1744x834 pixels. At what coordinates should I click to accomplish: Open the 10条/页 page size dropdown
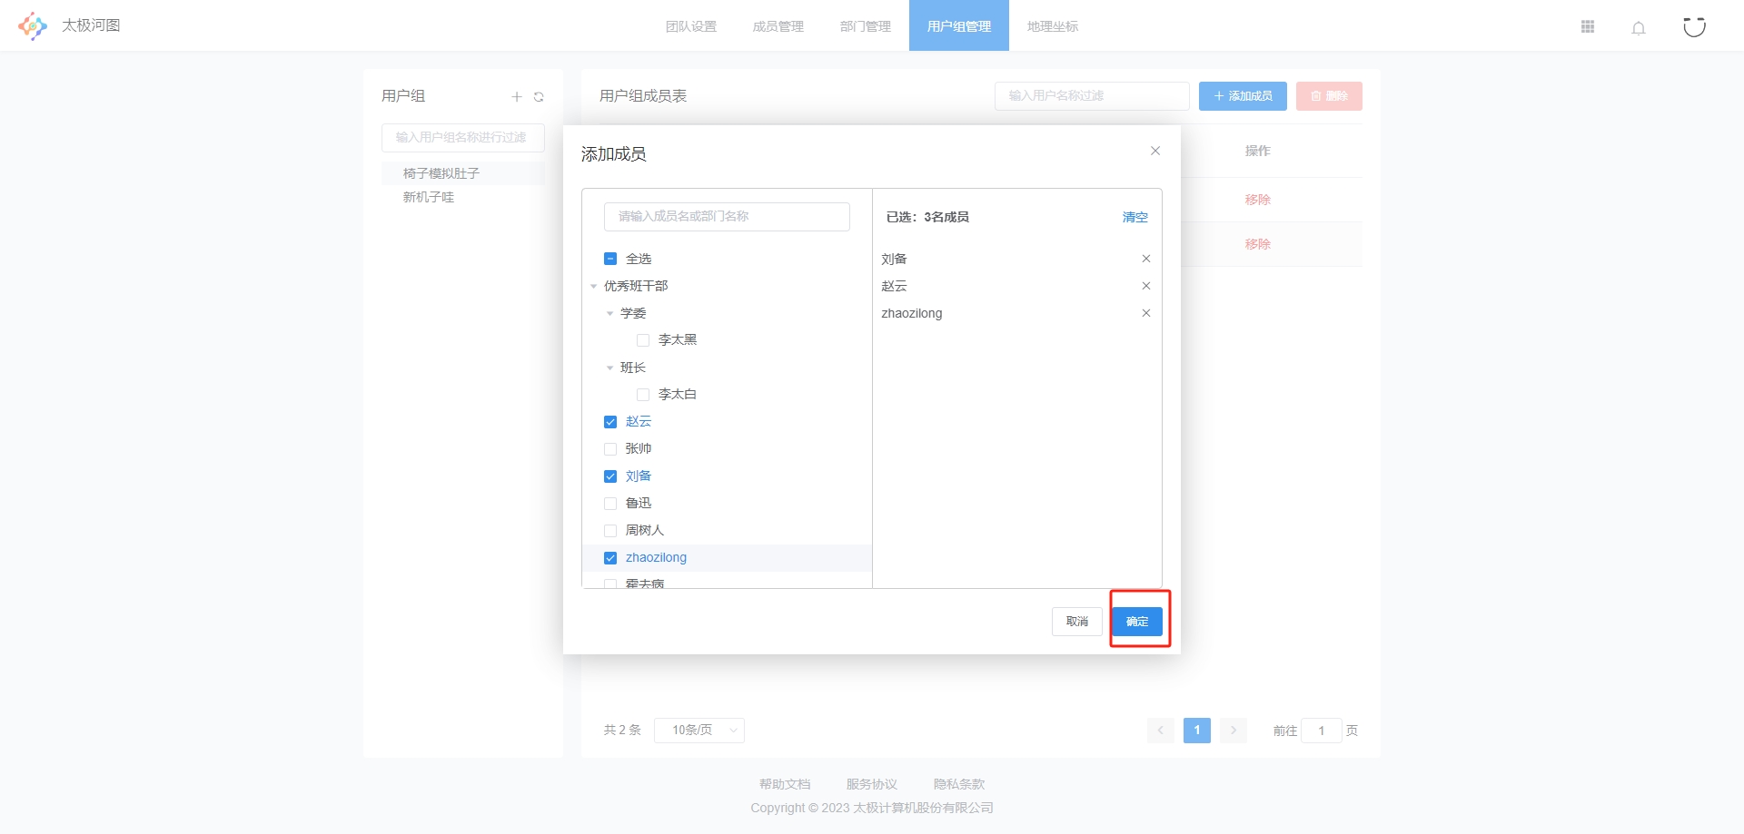(699, 731)
